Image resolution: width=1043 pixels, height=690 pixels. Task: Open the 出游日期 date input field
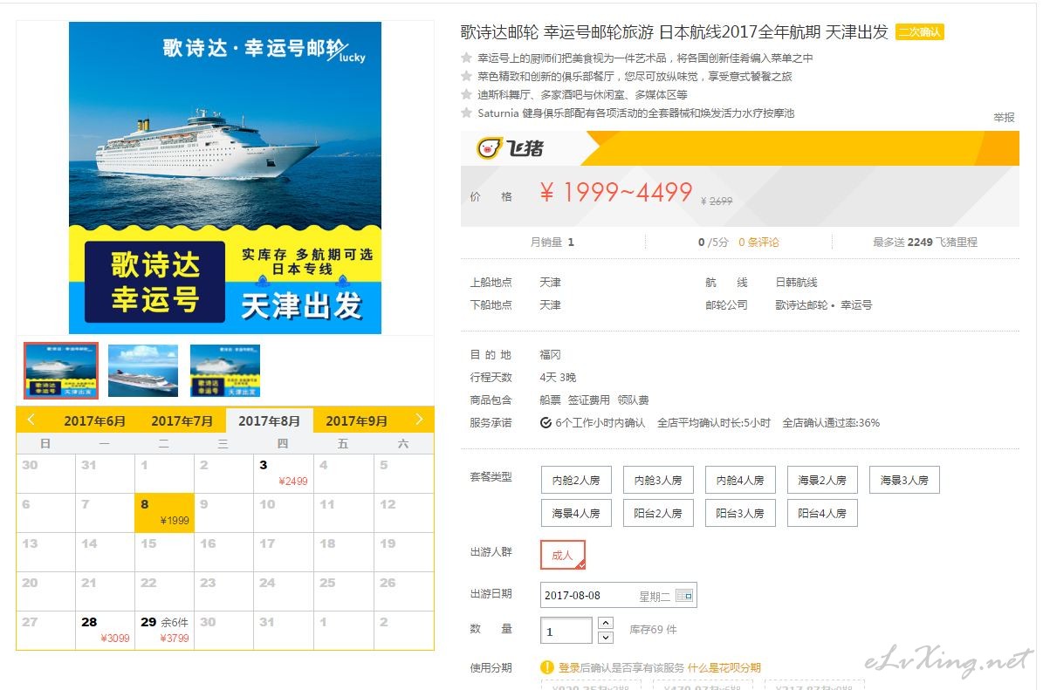[619, 596]
